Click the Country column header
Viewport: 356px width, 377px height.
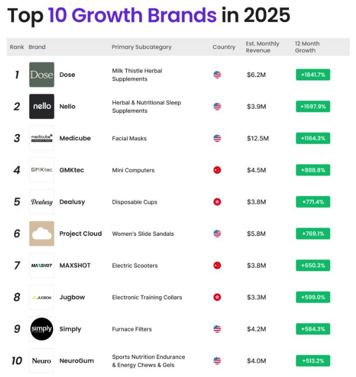(224, 47)
